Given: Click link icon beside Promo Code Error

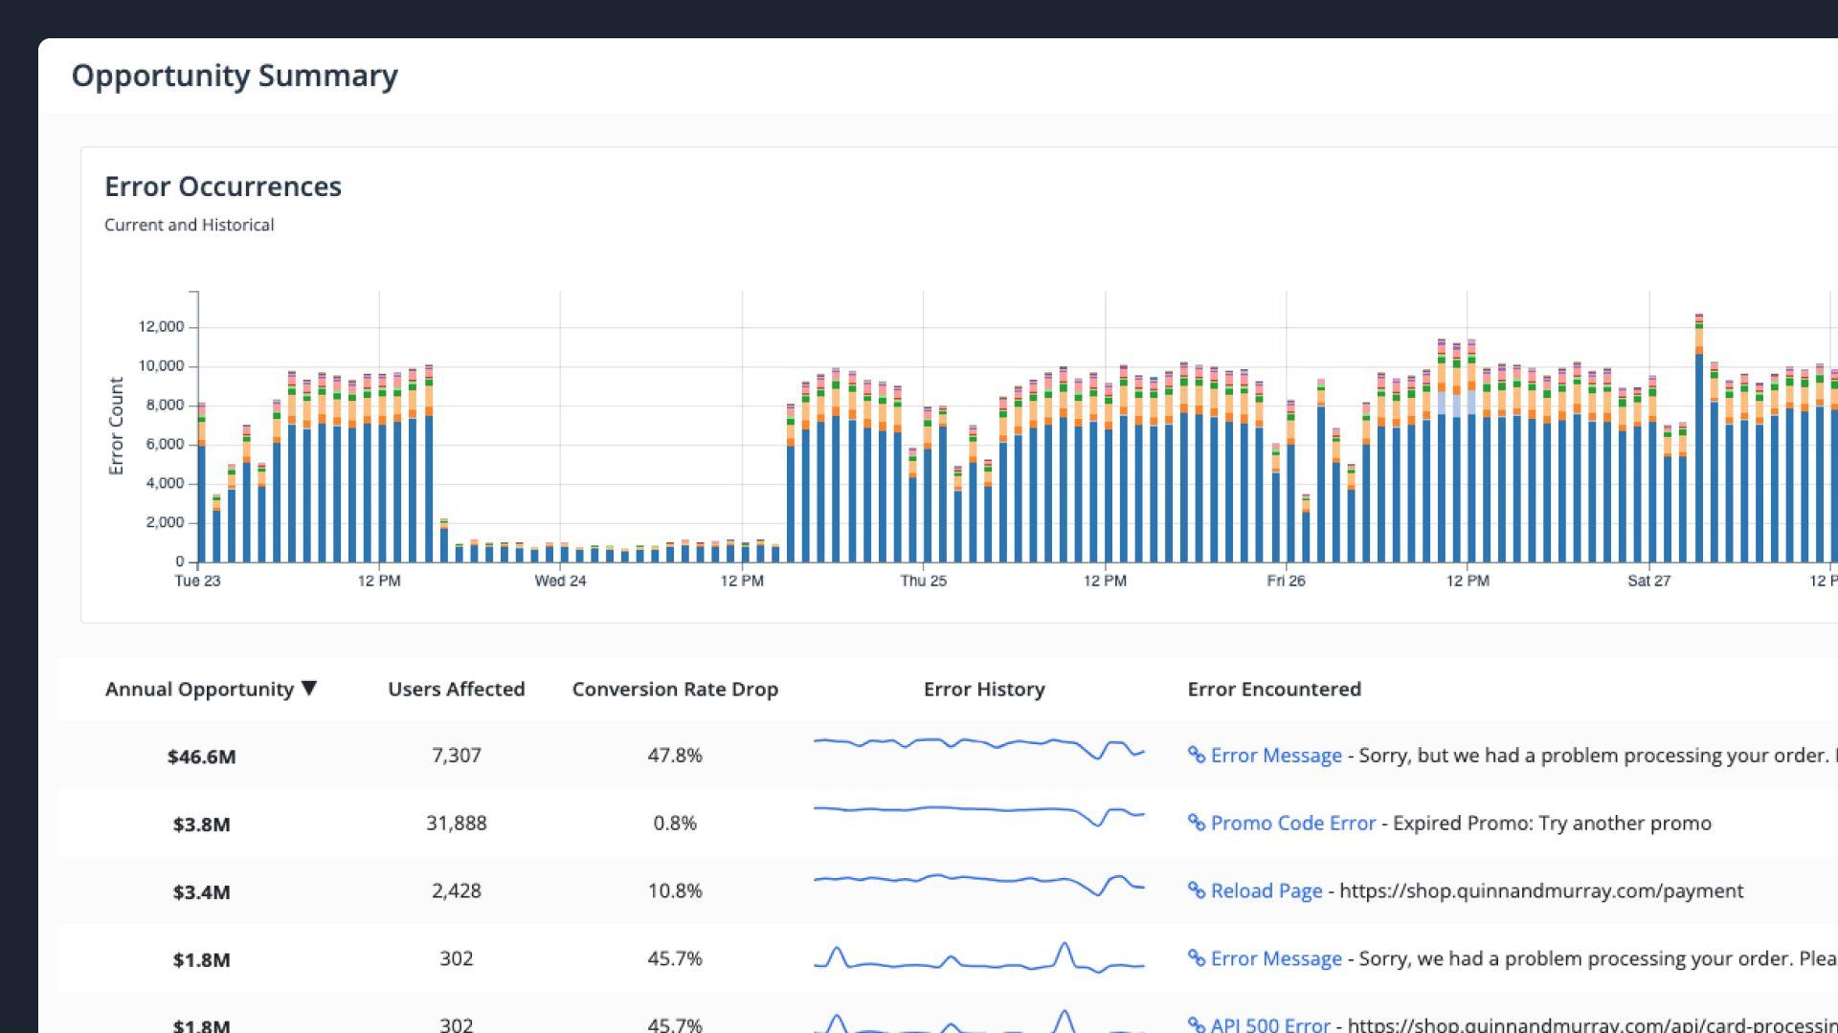Looking at the screenshot, I should pyautogui.click(x=1197, y=823).
